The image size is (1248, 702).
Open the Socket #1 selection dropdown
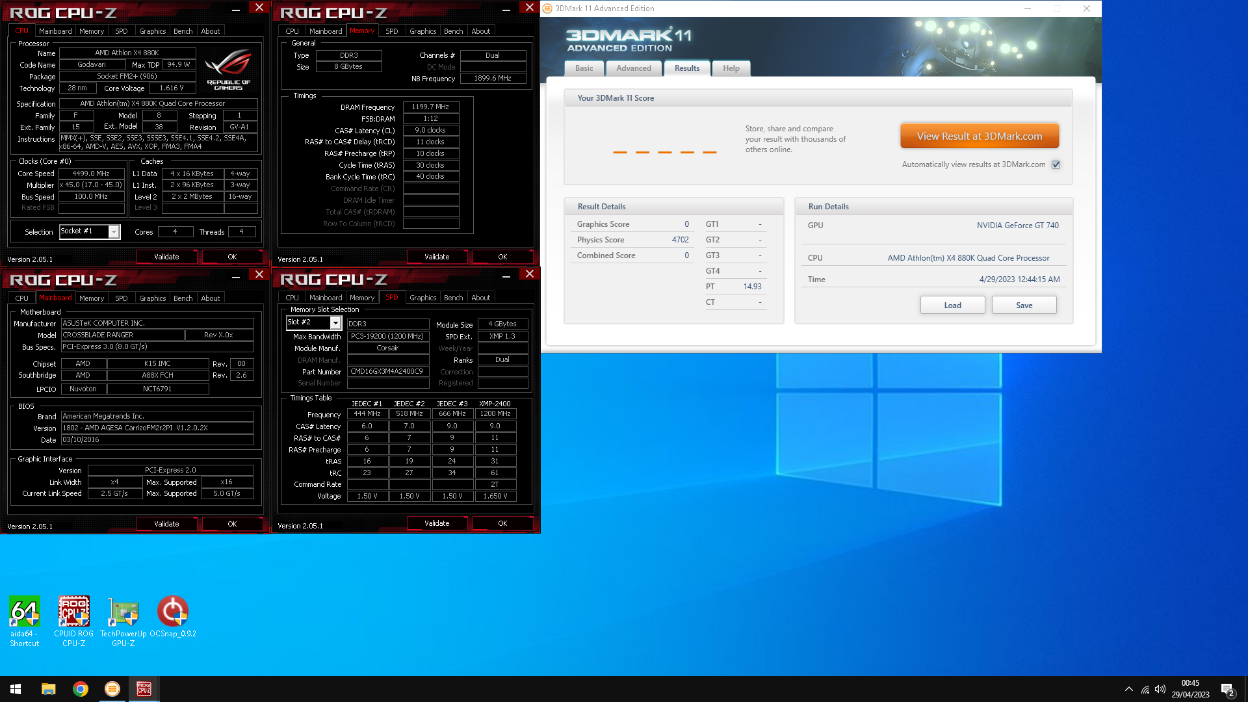(114, 232)
